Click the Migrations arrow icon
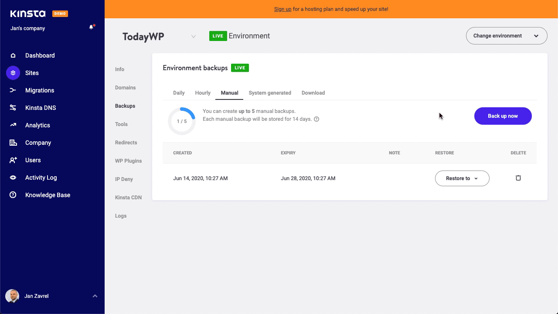558x314 pixels. 13,90
